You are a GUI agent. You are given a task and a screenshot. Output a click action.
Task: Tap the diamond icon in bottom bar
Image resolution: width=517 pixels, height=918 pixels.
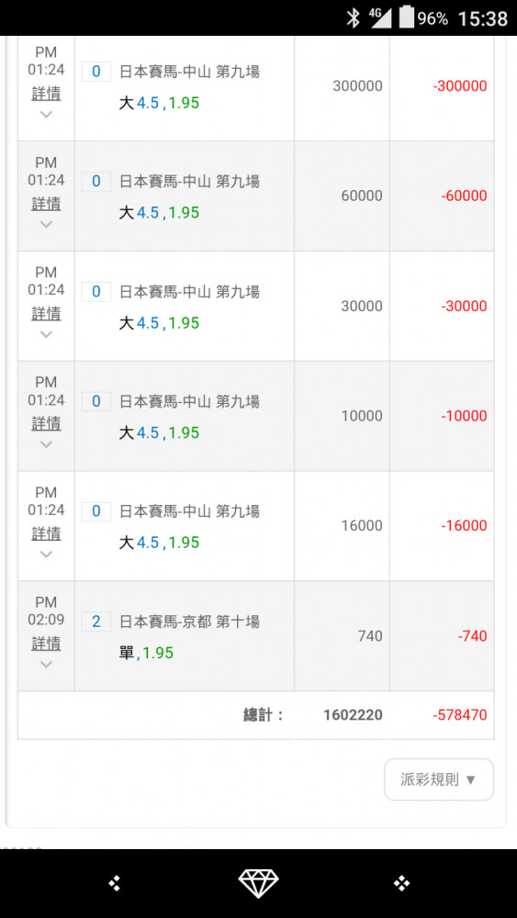tap(258, 883)
